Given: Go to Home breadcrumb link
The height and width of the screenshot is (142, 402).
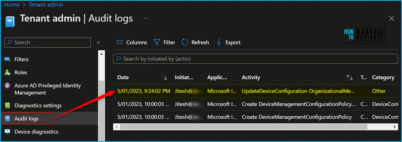Looking at the screenshot, I should (12, 5).
